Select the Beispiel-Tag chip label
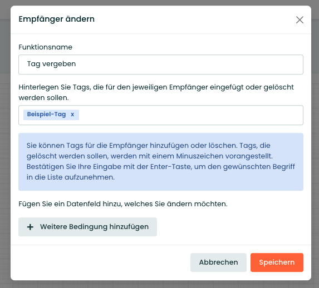The image size is (319, 288). click(x=46, y=115)
